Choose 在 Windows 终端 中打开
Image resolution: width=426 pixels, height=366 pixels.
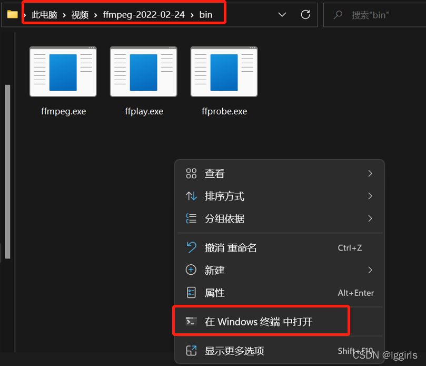[280, 322]
